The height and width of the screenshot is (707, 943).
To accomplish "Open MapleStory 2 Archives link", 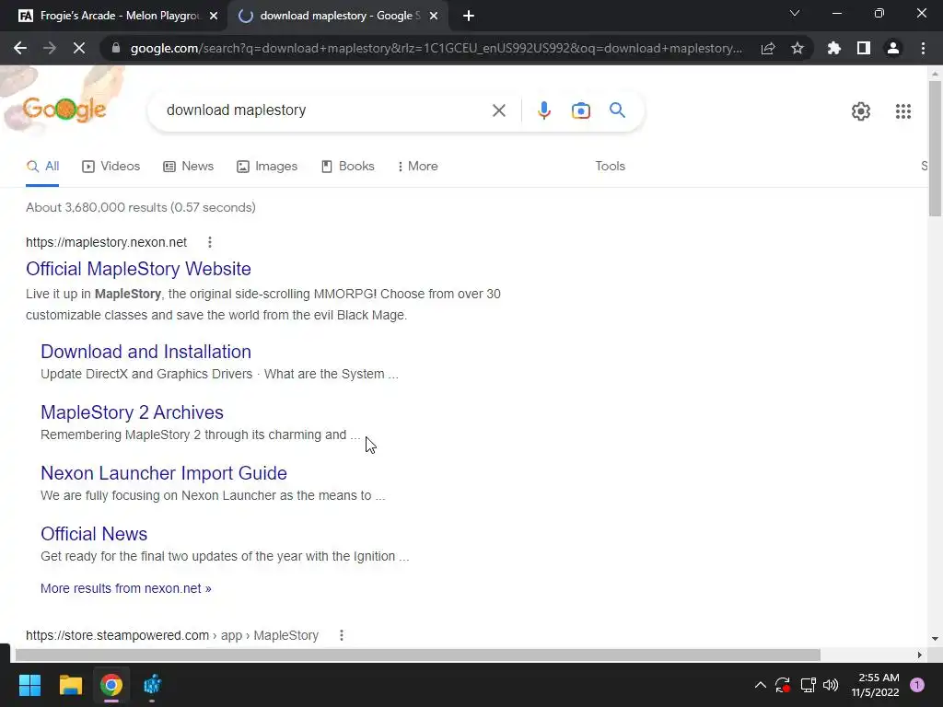I will tap(132, 412).
